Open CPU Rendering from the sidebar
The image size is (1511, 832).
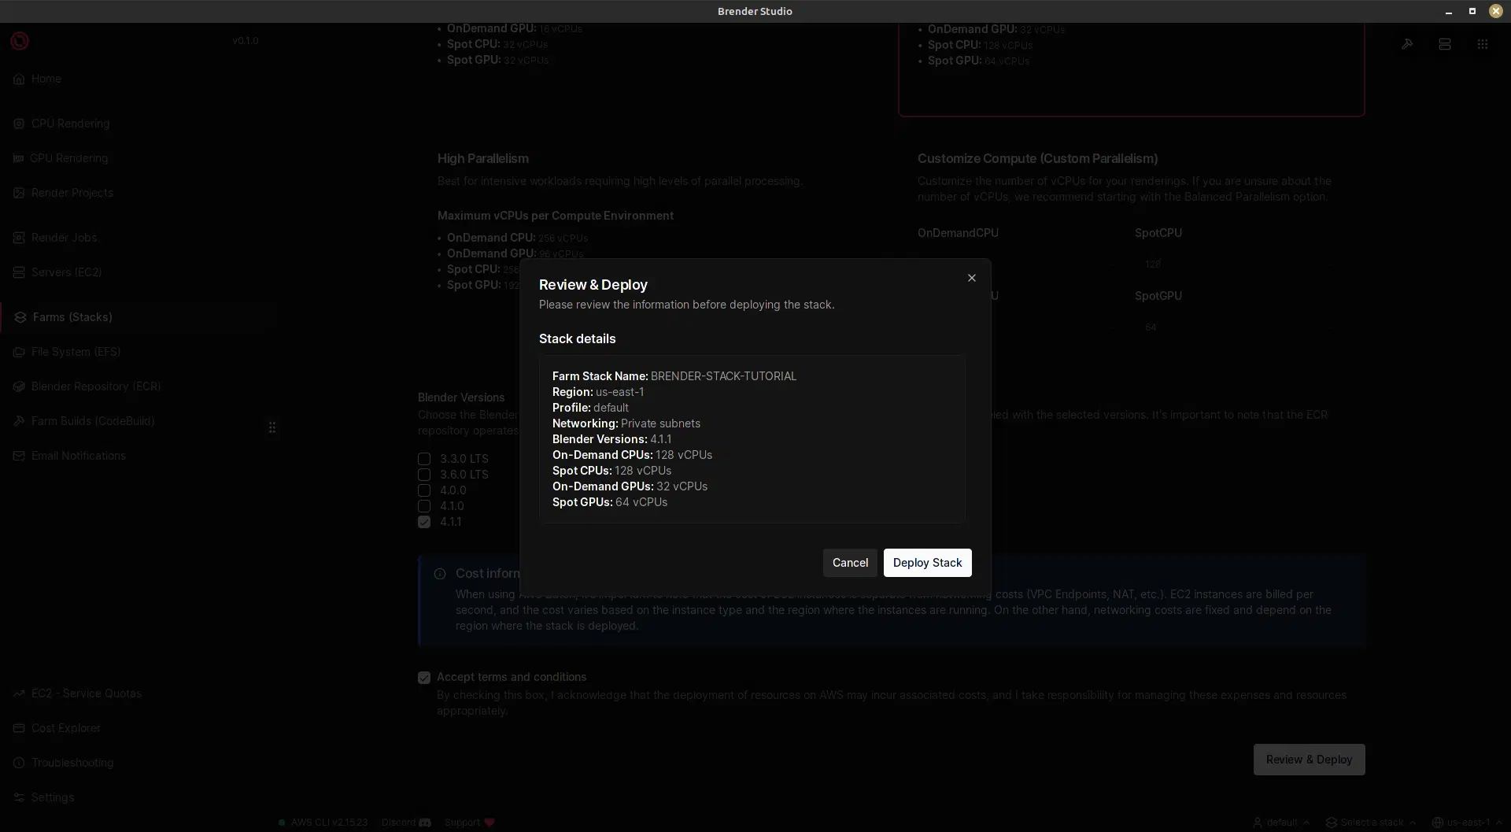coord(19,124)
